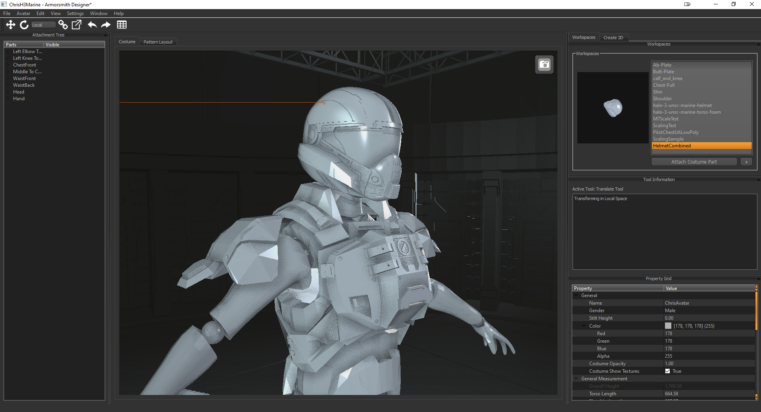Viewport: 761px width, 412px height.
Task: Close the Attachment Tree panel
Action: click(x=106, y=35)
